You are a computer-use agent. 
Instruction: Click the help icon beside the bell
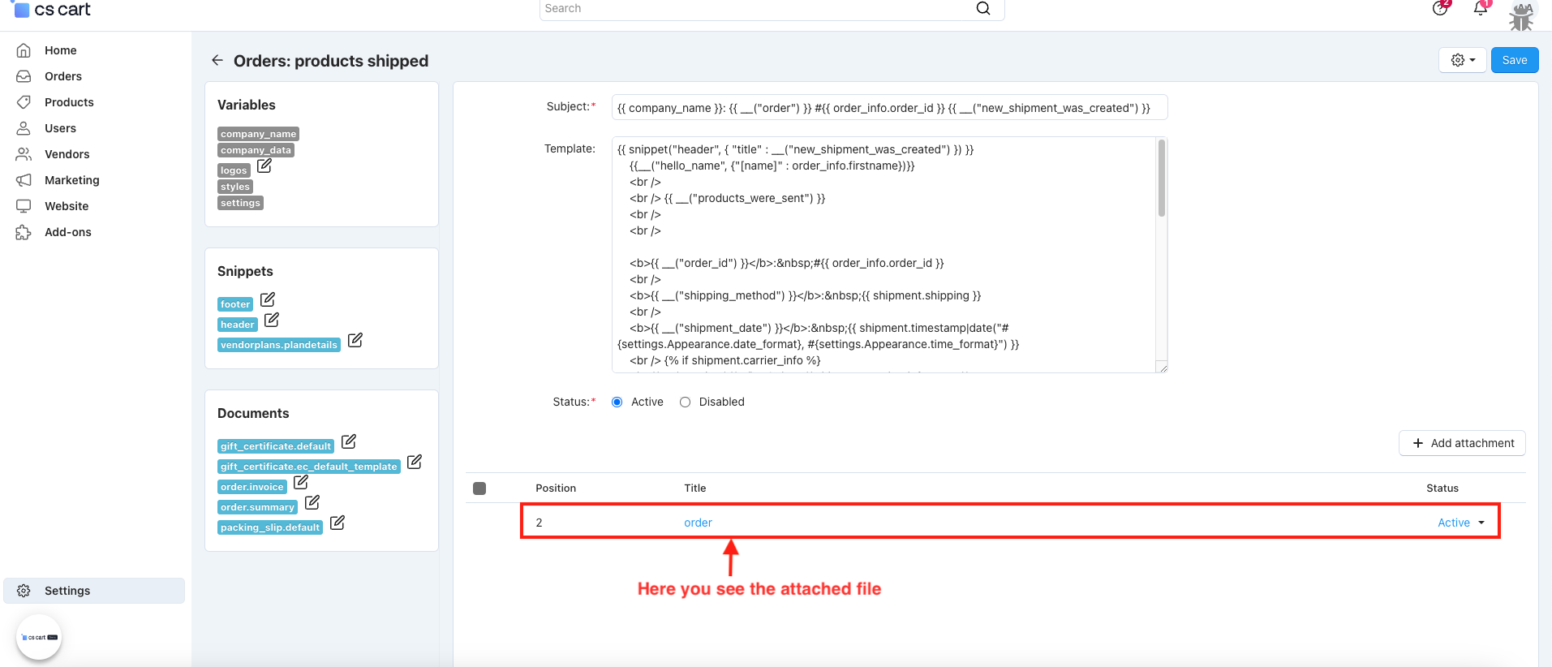[x=1440, y=8]
